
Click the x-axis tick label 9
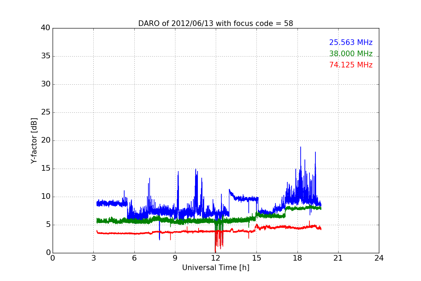click(175, 258)
